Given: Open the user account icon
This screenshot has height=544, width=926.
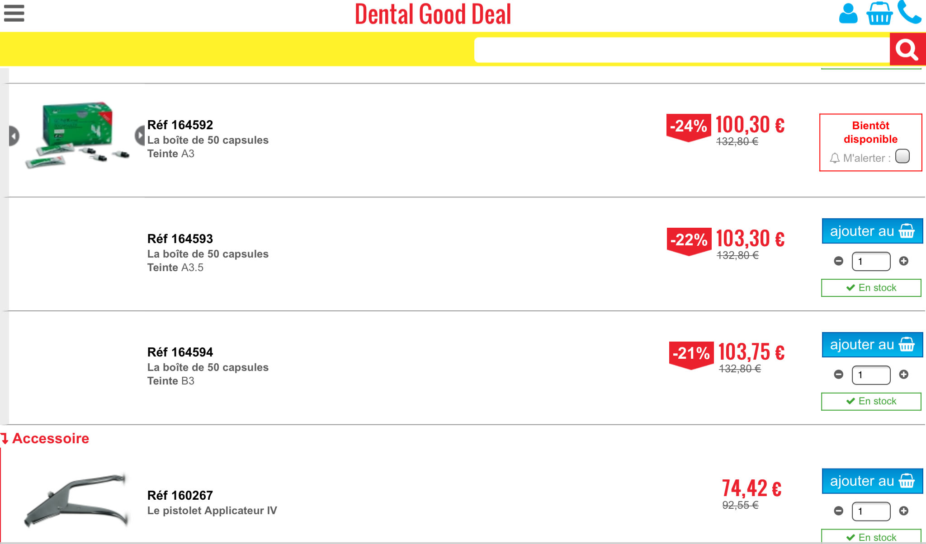Looking at the screenshot, I should 848,14.
